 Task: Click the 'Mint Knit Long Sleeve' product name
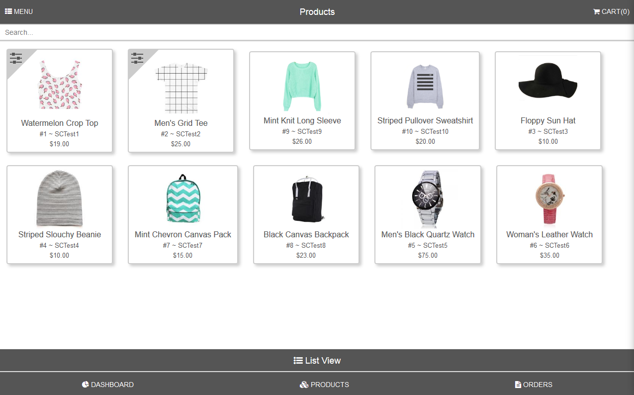302,120
